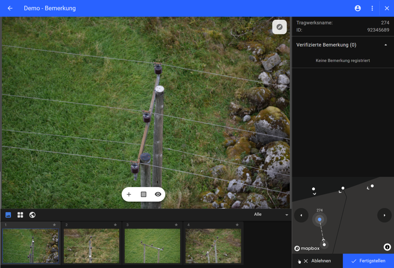The width and height of the screenshot is (394, 268).
Task: Click the back arrow in header
Action: [x=10, y=8]
